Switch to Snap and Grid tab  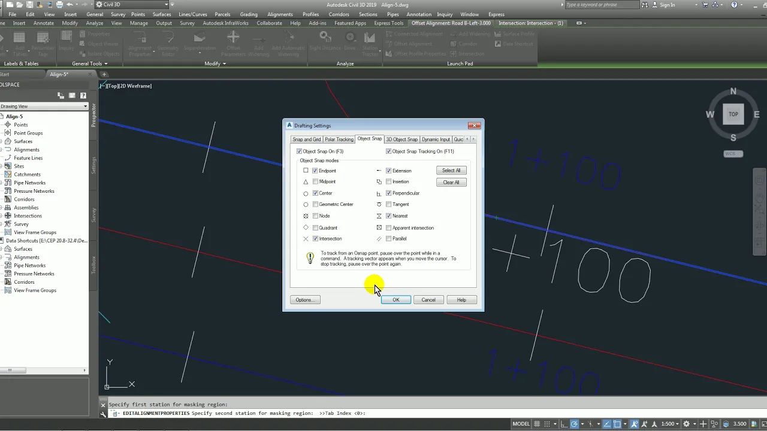pos(306,139)
